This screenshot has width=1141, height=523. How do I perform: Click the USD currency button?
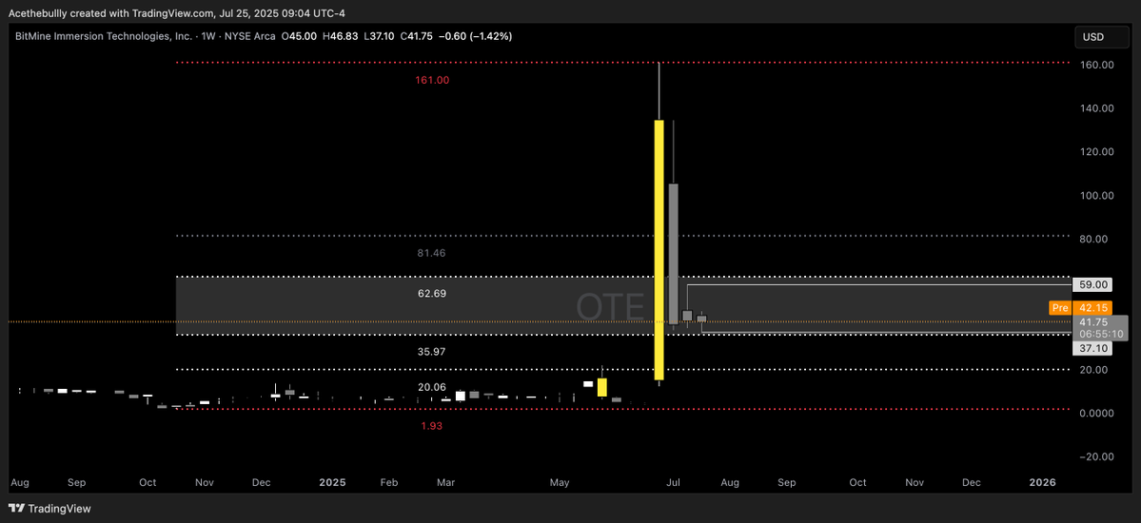[x=1102, y=36]
